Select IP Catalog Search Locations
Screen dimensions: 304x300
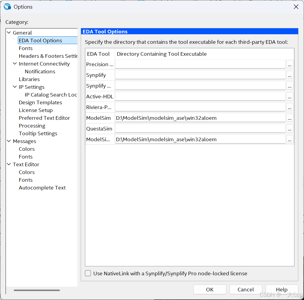tap(51, 95)
